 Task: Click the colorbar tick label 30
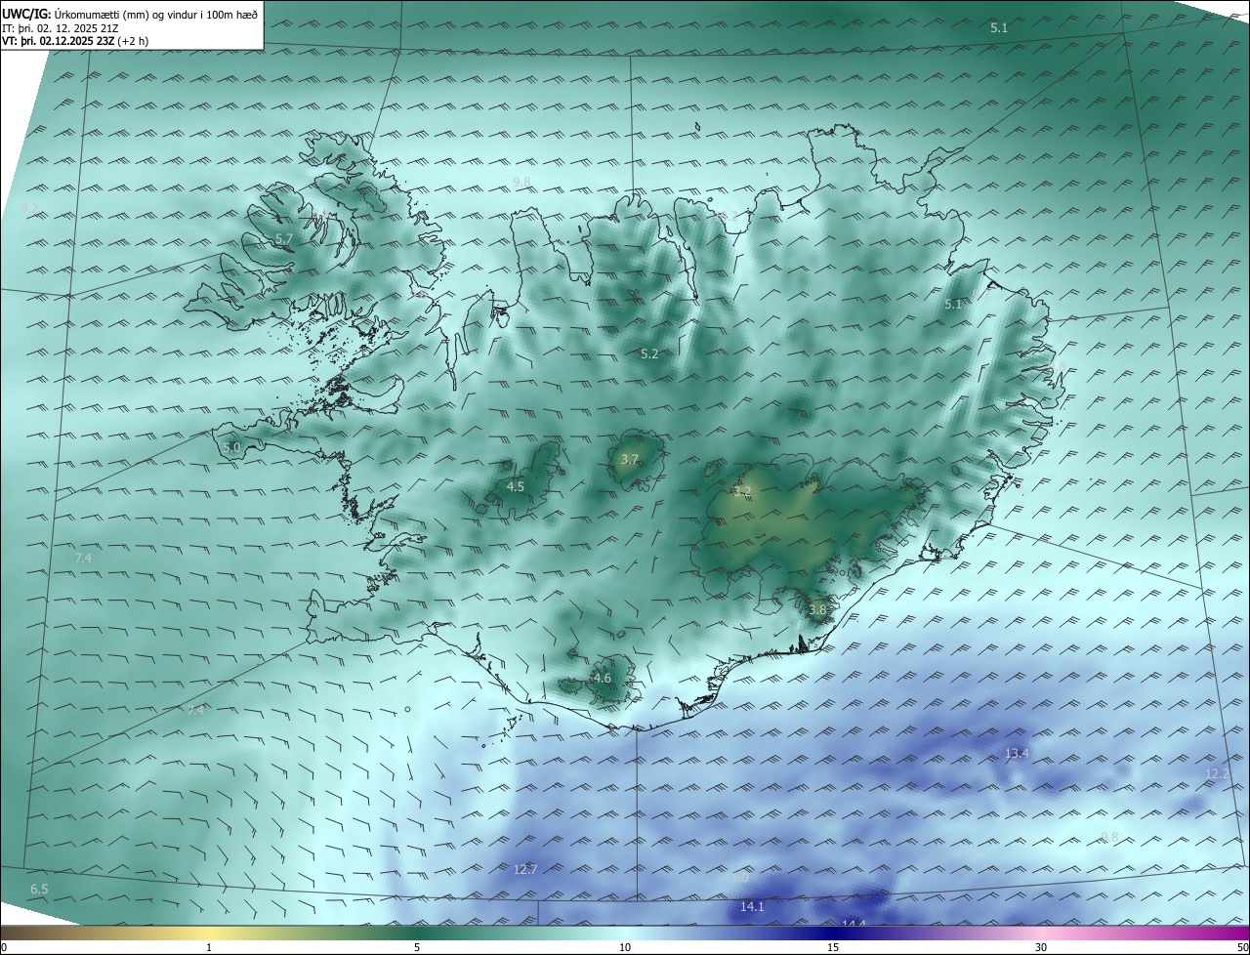(1041, 947)
